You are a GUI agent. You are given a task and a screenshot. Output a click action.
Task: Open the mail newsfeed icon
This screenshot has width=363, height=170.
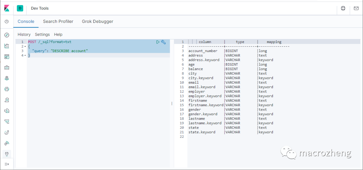356,8
